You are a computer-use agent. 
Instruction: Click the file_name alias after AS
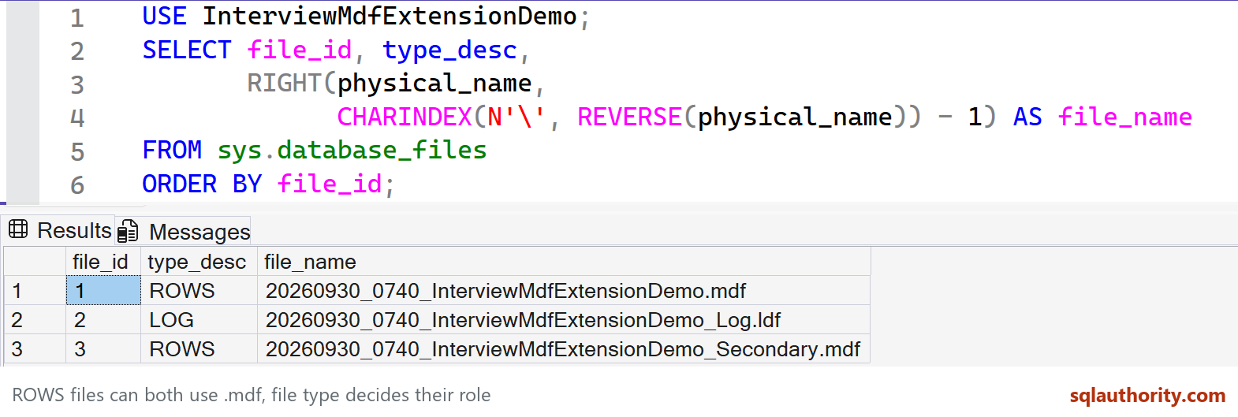pos(1124,117)
